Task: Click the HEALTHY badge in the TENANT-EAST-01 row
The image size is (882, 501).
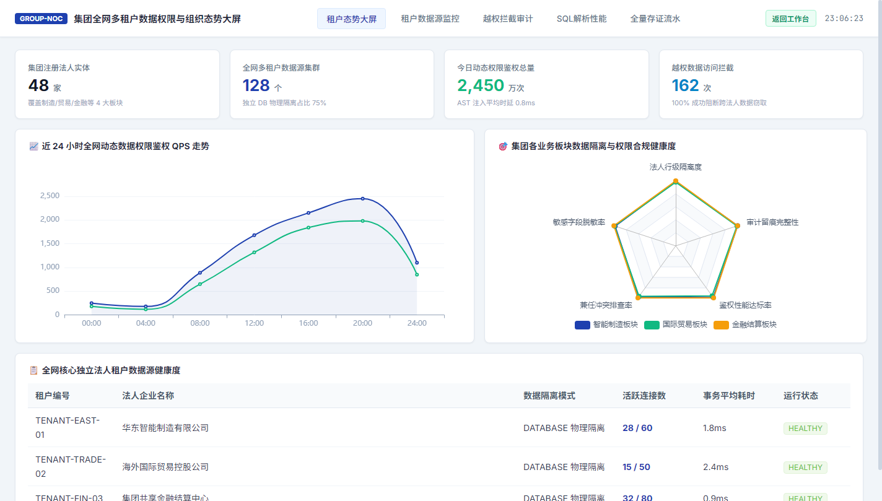Action: [805, 428]
